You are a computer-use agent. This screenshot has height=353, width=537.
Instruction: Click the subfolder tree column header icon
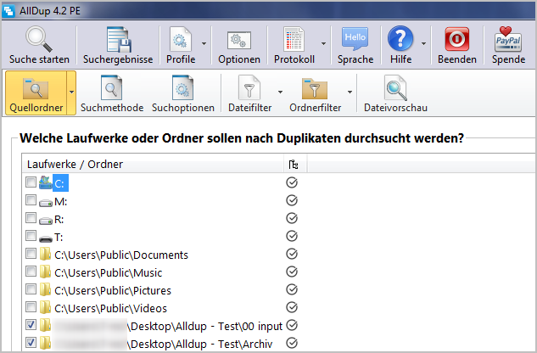[x=294, y=165]
